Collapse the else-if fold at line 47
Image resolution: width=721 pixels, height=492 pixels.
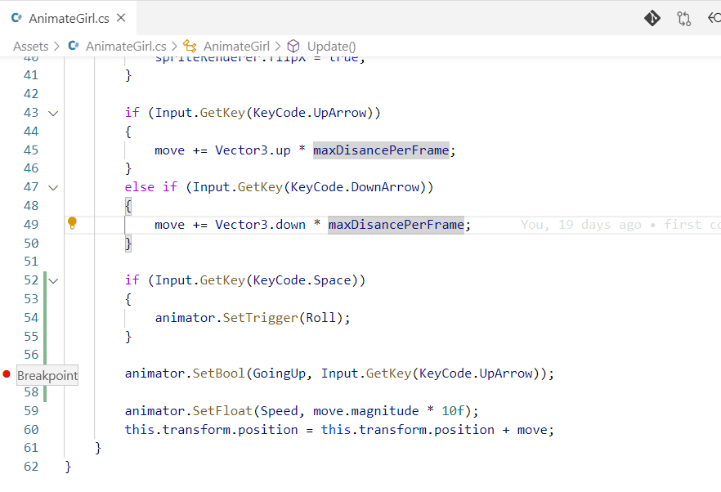pyautogui.click(x=54, y=187)
